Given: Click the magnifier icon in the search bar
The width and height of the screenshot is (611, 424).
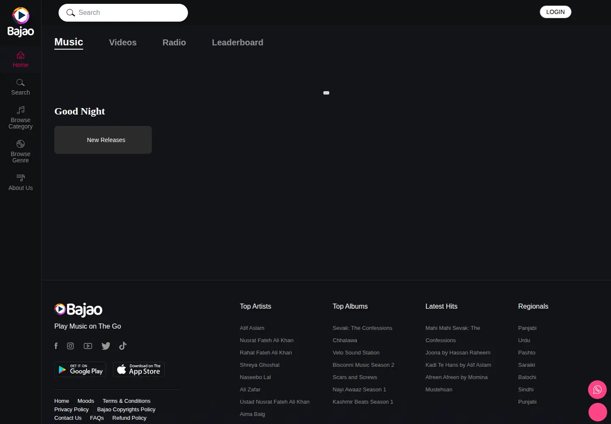Looking at the screenshot, I should point(70,13).
